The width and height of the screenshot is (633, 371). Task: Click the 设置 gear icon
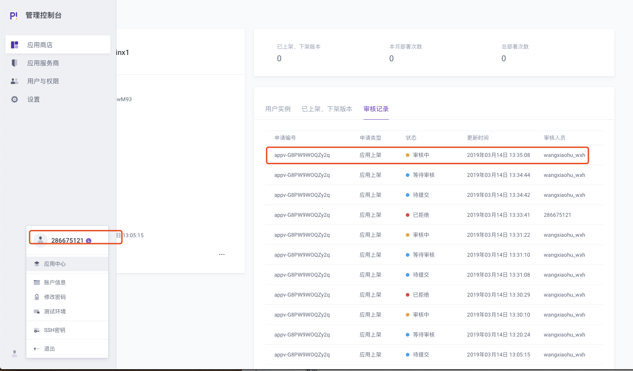(x=15, y=99)
